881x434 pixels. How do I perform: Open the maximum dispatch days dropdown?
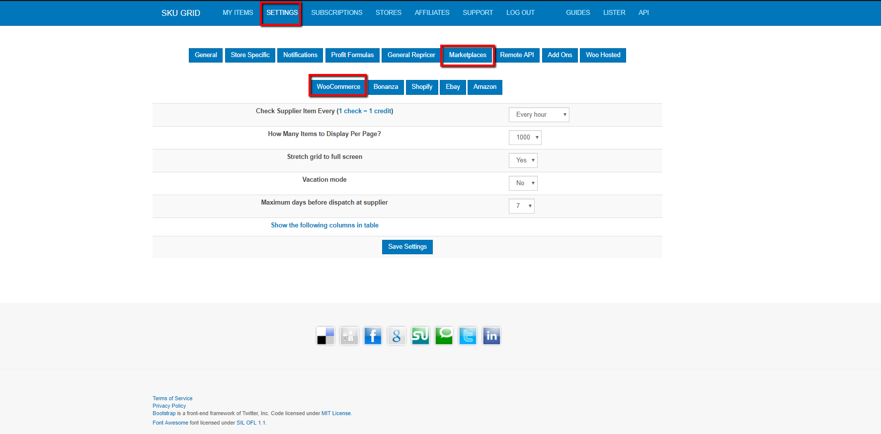pos(522,206)
